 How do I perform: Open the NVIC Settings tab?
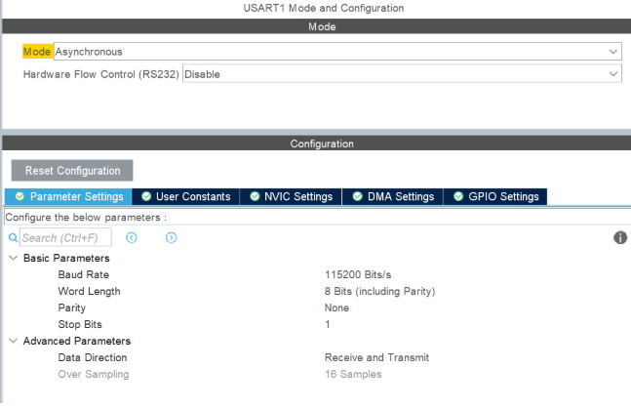point(291,196)
